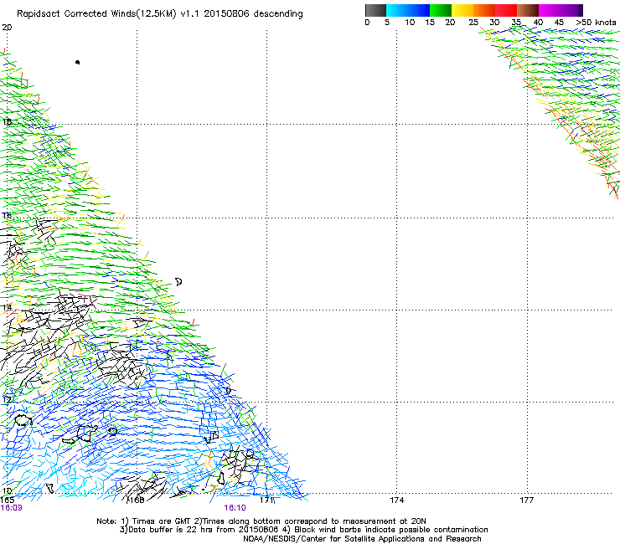The height and width of the screenshot is (544, 620).
Task: Click the legend value '35'
Action: pyautogui.click(x=516, y=23)
